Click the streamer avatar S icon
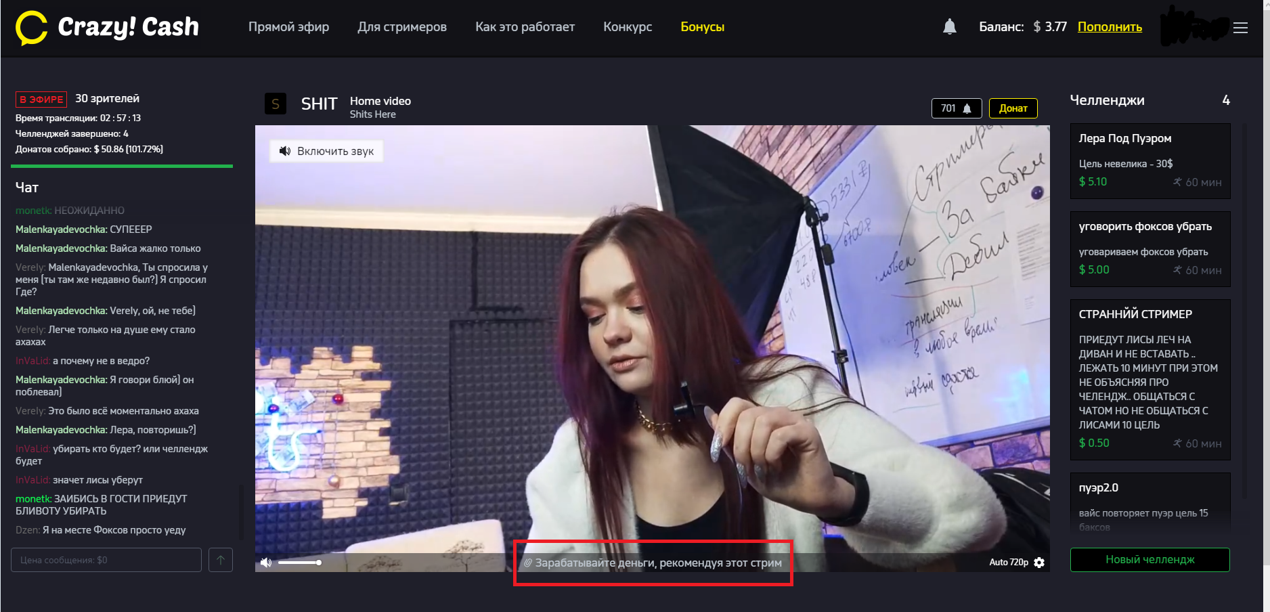 point(275,104)
